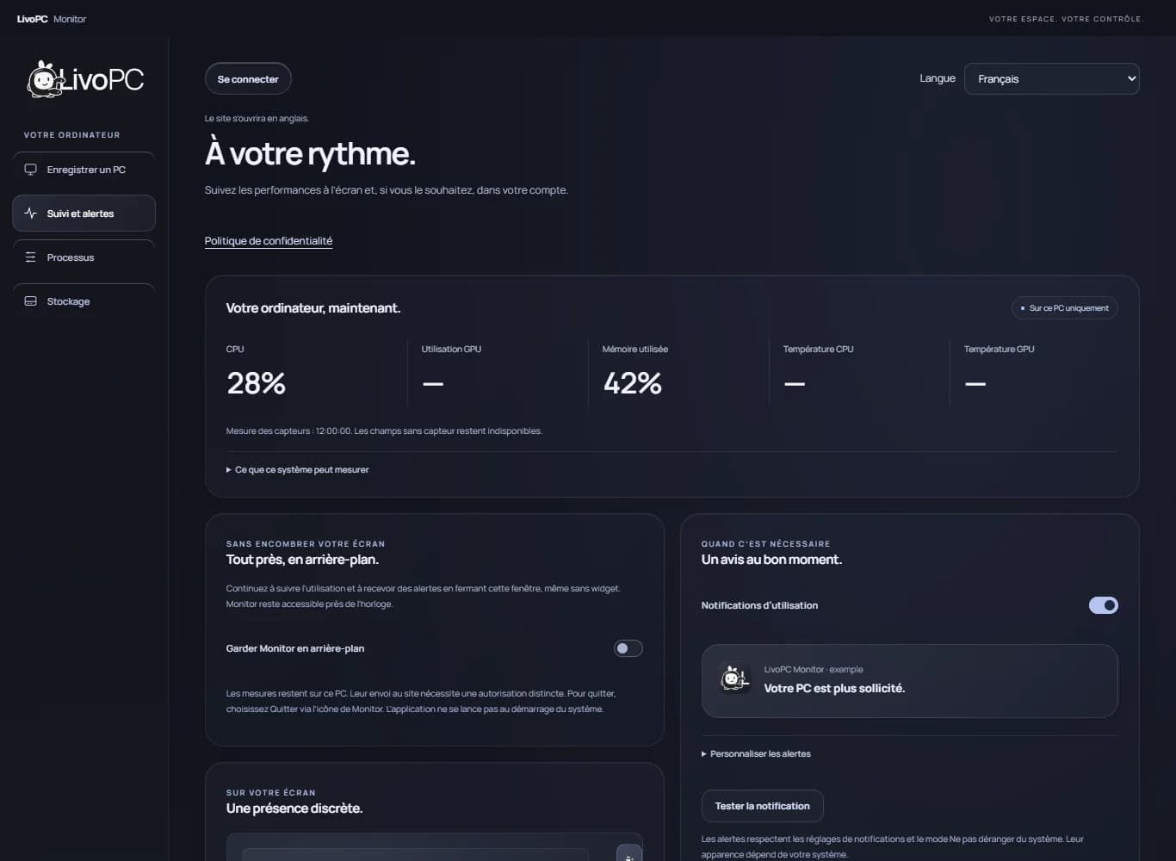Select Suivi et alertes in sidebar
This screenshot has width=1176, height=861.
[x=84, y=214]
